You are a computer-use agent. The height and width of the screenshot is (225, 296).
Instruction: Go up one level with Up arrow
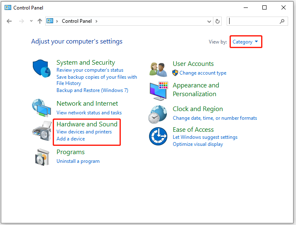point(39,21)
